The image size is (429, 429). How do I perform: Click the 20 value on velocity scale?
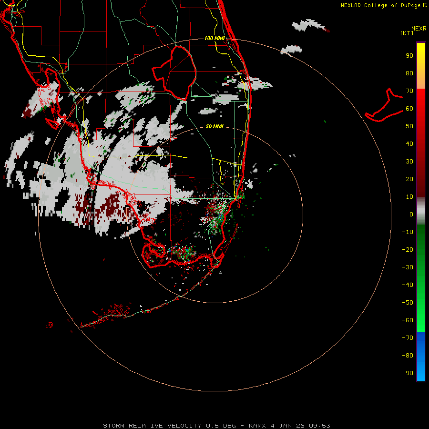click(x=409, y=179)
